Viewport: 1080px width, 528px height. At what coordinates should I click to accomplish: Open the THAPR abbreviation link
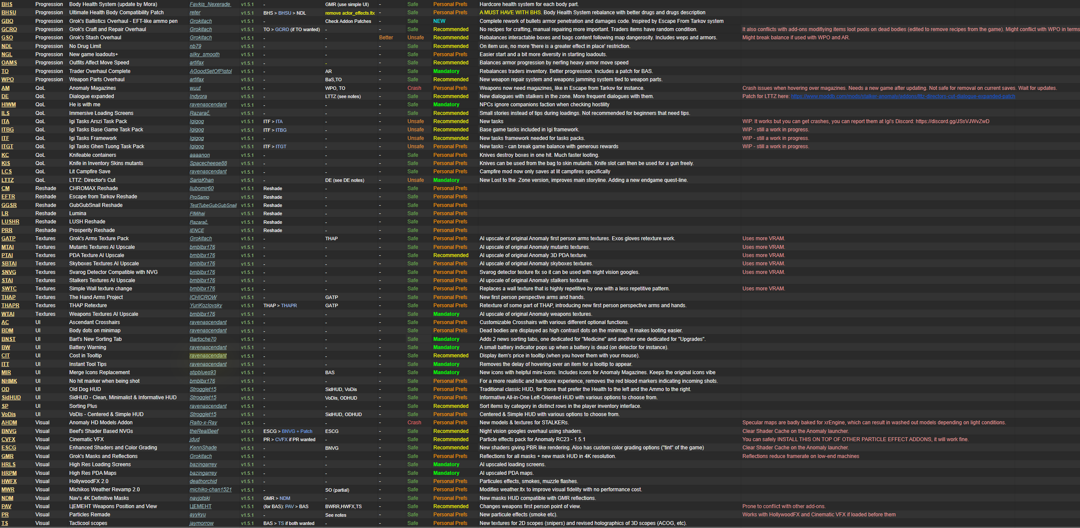point(10,305)
